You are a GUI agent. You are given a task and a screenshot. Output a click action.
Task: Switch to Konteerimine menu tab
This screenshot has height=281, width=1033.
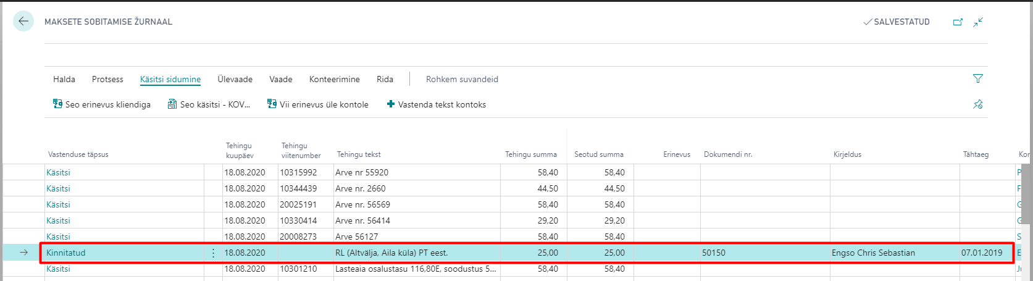[x=335, y=79]
